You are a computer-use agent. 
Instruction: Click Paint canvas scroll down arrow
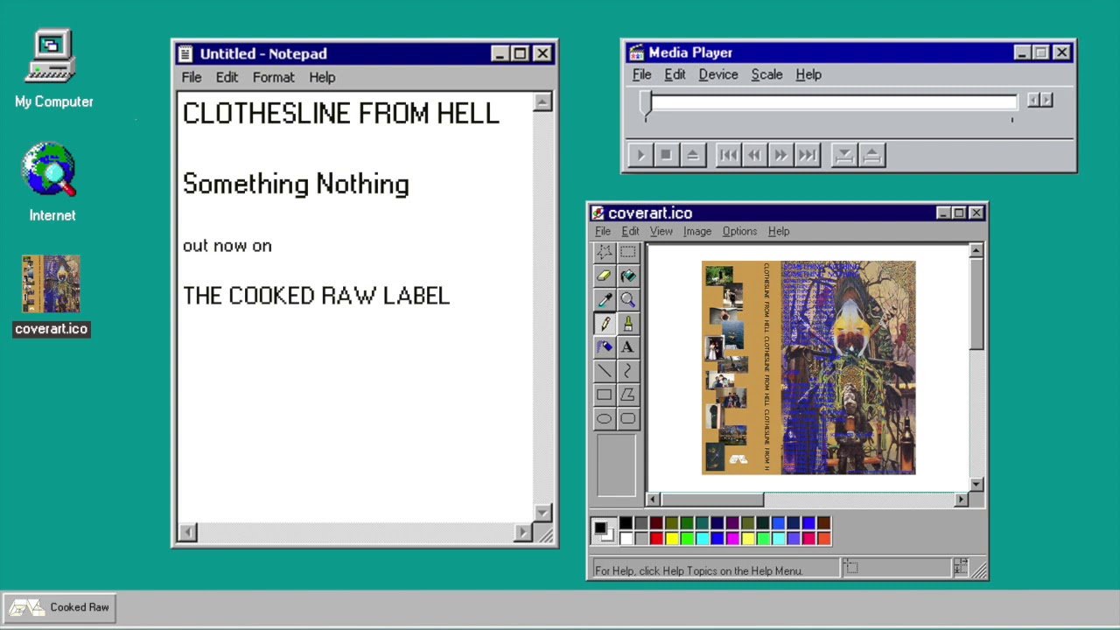point(976,484)
